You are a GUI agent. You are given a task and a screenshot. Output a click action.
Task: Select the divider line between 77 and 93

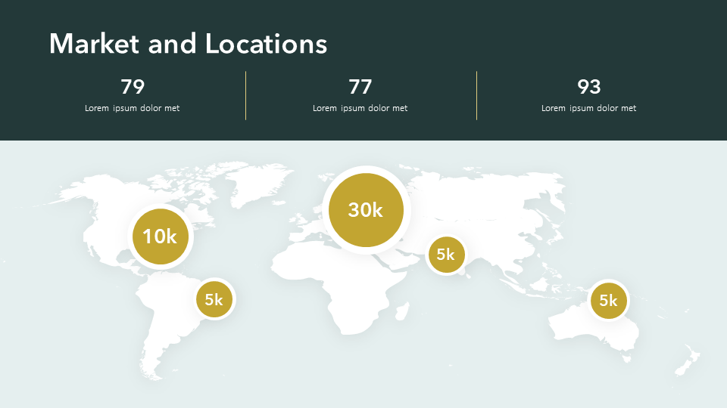[x=476, y=95]
